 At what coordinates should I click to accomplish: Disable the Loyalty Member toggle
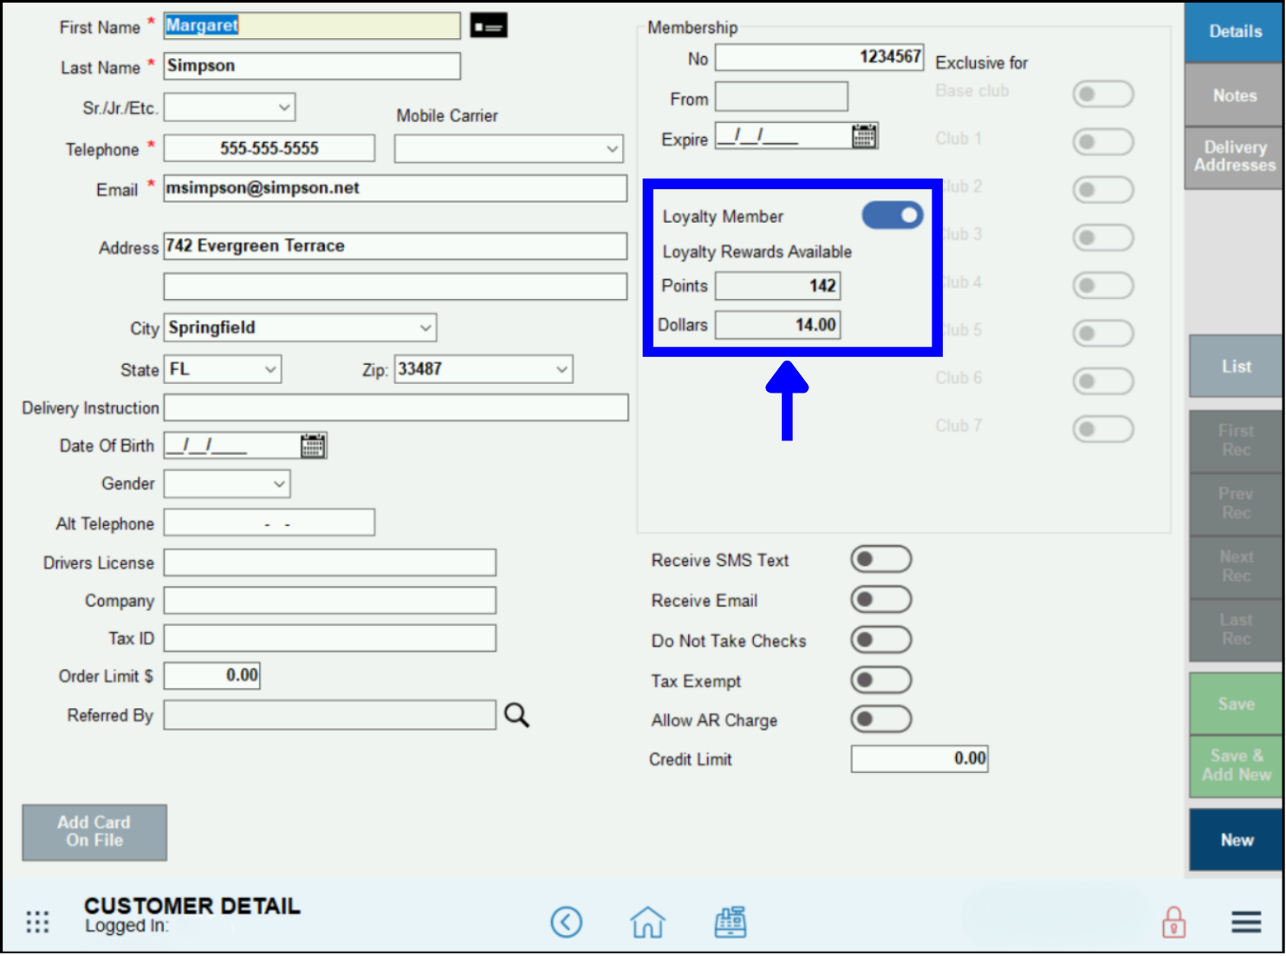(x=893, y=215)
